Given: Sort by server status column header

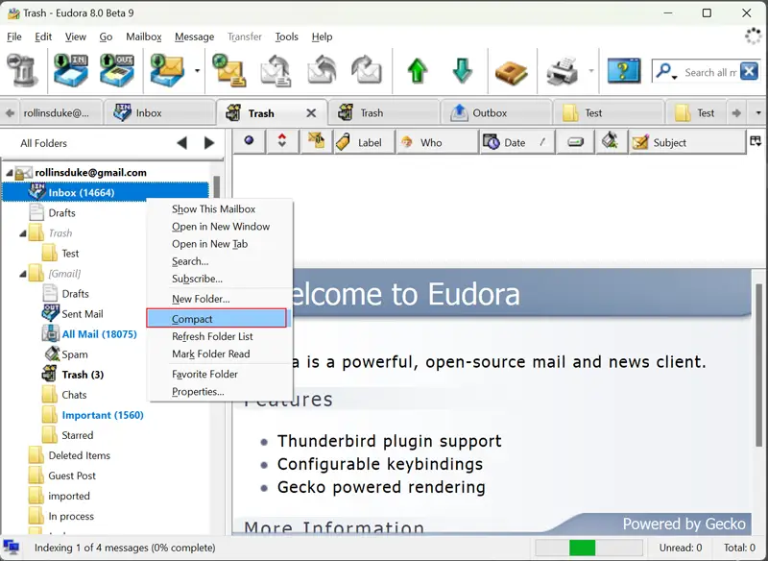Looking at the screenshot, I should pyautogui.click(x=611, y=141).
